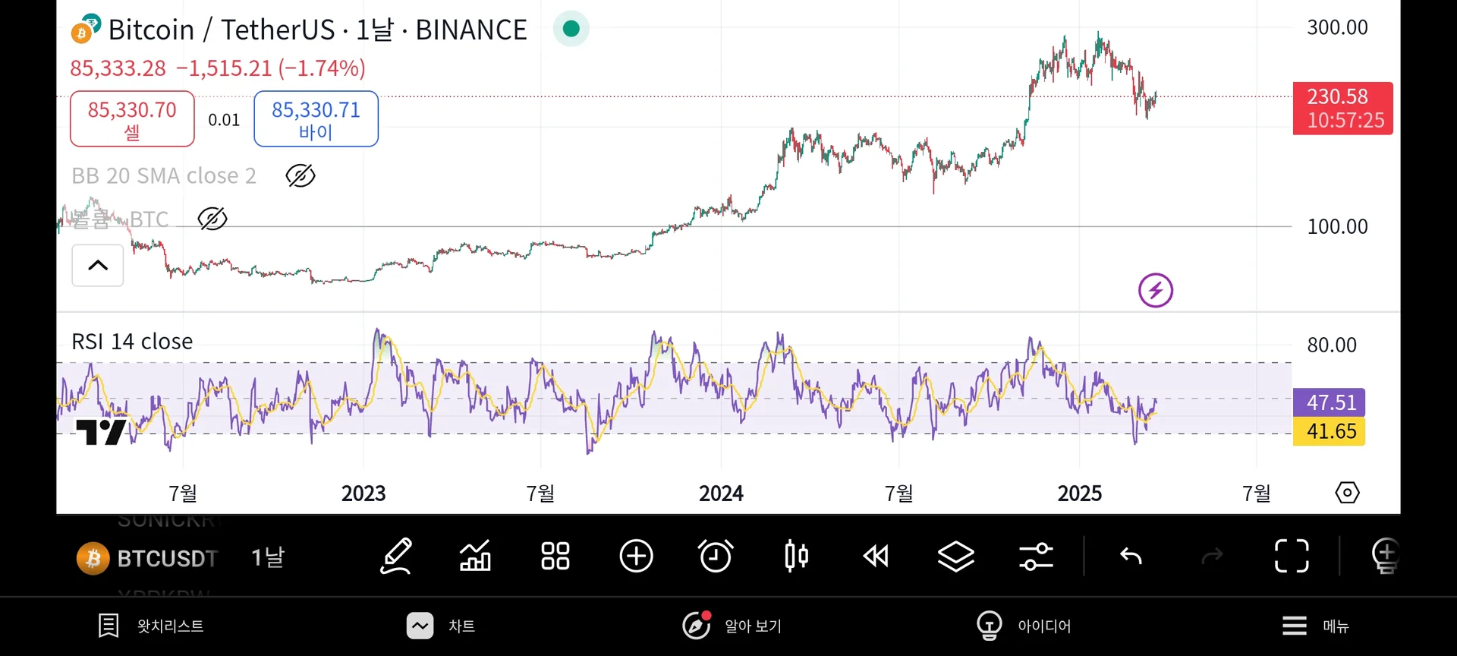1457x656 pixels.
Task: Open the object tree layers icon
Action: pos(955,557)
